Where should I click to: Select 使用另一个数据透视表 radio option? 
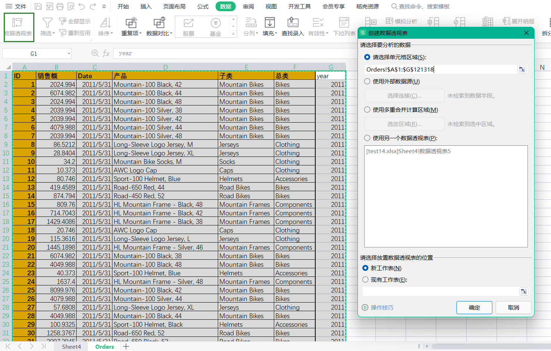click(x=367, y=138)
